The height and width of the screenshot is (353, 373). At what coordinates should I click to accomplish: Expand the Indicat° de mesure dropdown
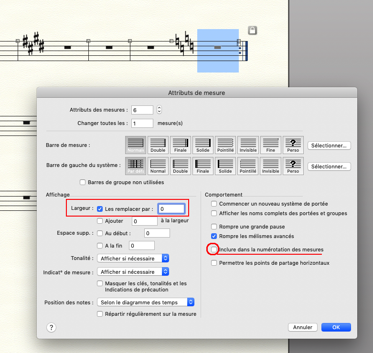click(133, 272)
